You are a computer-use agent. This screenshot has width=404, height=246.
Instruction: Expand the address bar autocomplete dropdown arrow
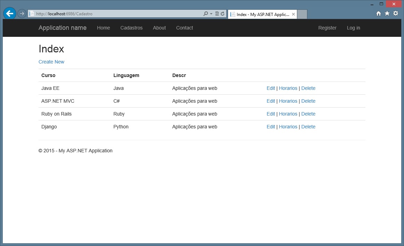point(211,14)
